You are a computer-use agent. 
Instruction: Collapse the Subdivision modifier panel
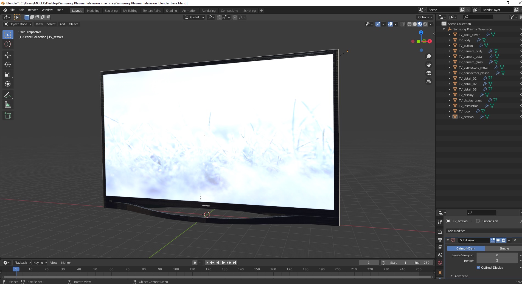(448, 240)
